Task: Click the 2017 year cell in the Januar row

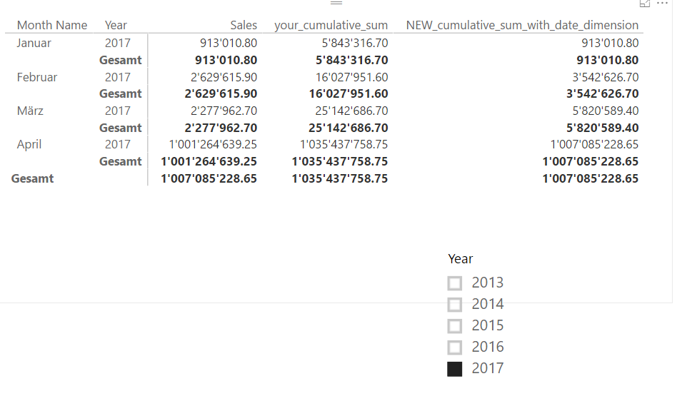Action: [x=117, y=43]
